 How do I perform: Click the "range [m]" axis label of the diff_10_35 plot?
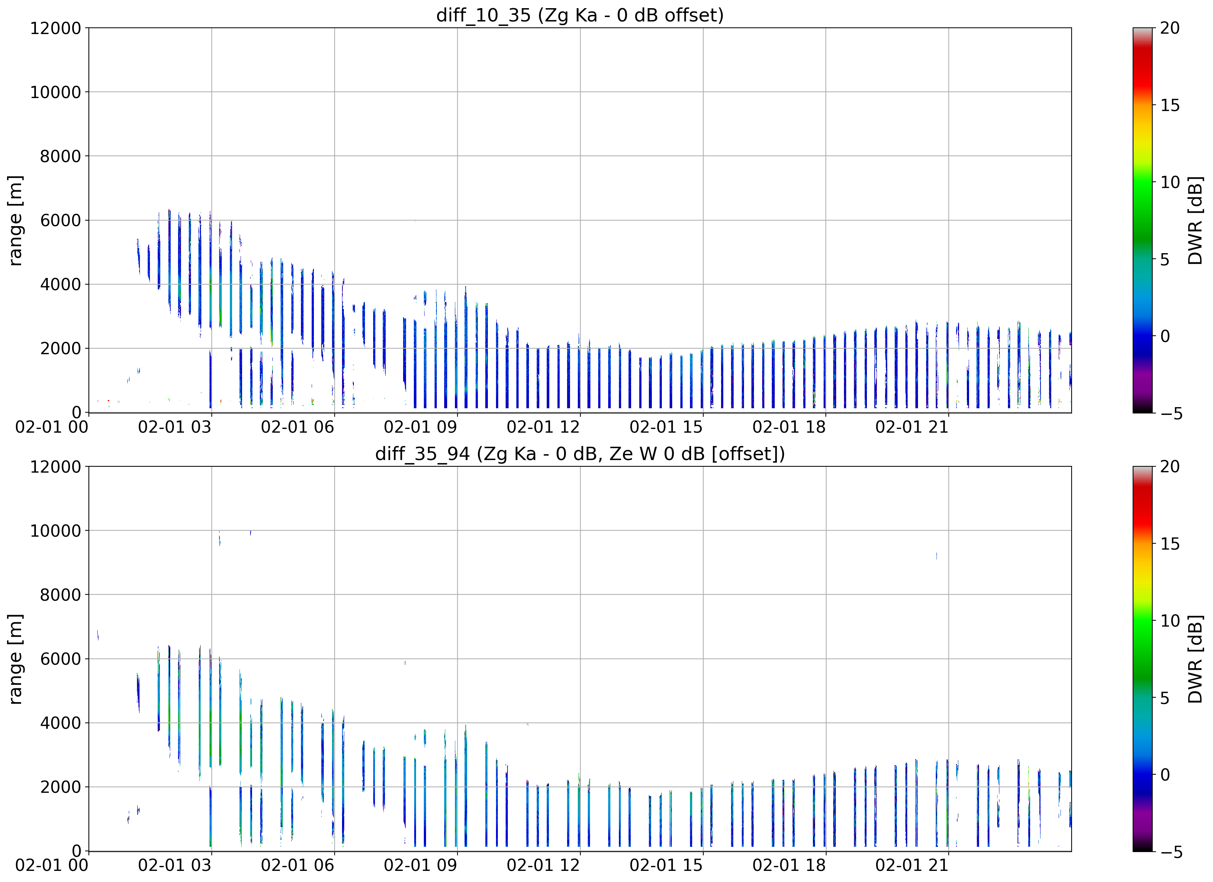(15, 220)
